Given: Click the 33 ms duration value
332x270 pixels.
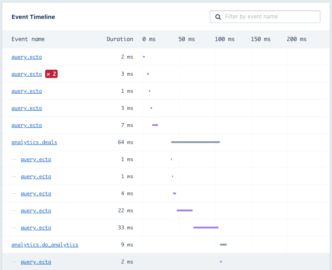Looking at the screenshot, I should coord(125,228).
